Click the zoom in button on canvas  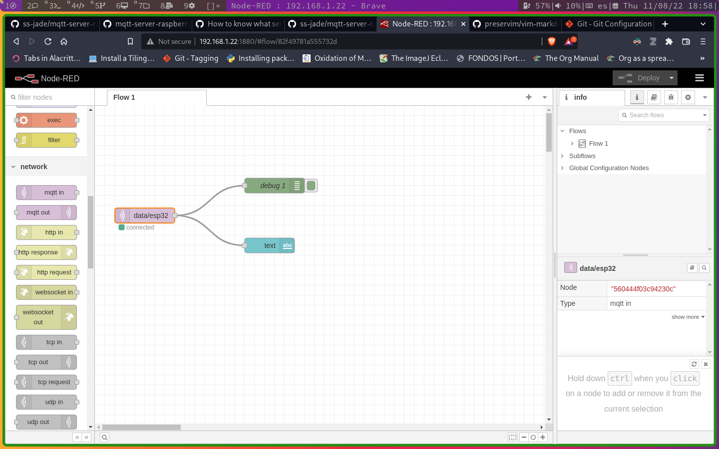click(x=543, y=438)
